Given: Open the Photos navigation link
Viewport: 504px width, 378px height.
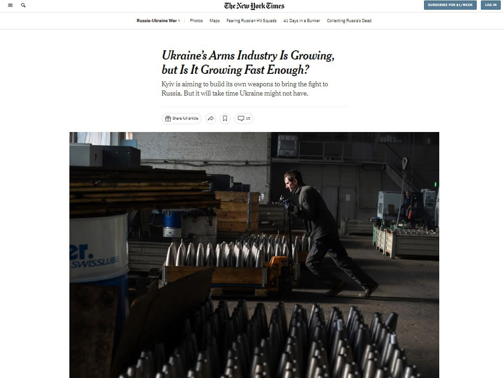Looking at the screenshot, I should pyautogui.click(x=196, y=20).
